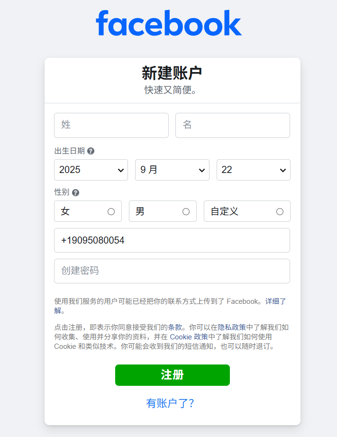Open the birthday help question mark icon
This screenshot has width=337, height=437.
click(x=91, y=151)
